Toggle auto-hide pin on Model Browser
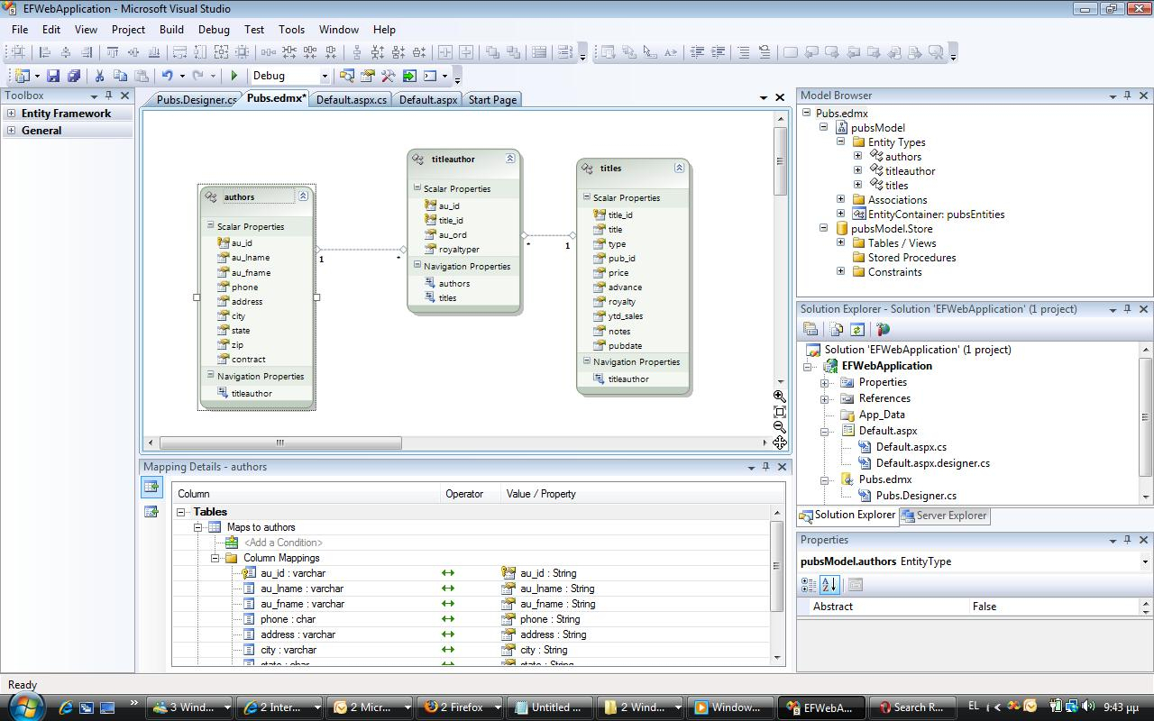 [x=1127, y=96]
